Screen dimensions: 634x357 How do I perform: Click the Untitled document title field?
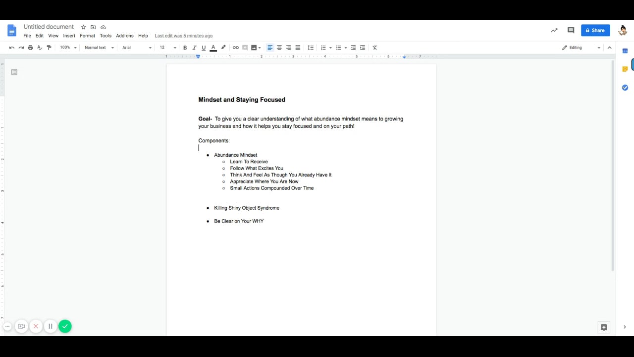click(x=49, y=27)
